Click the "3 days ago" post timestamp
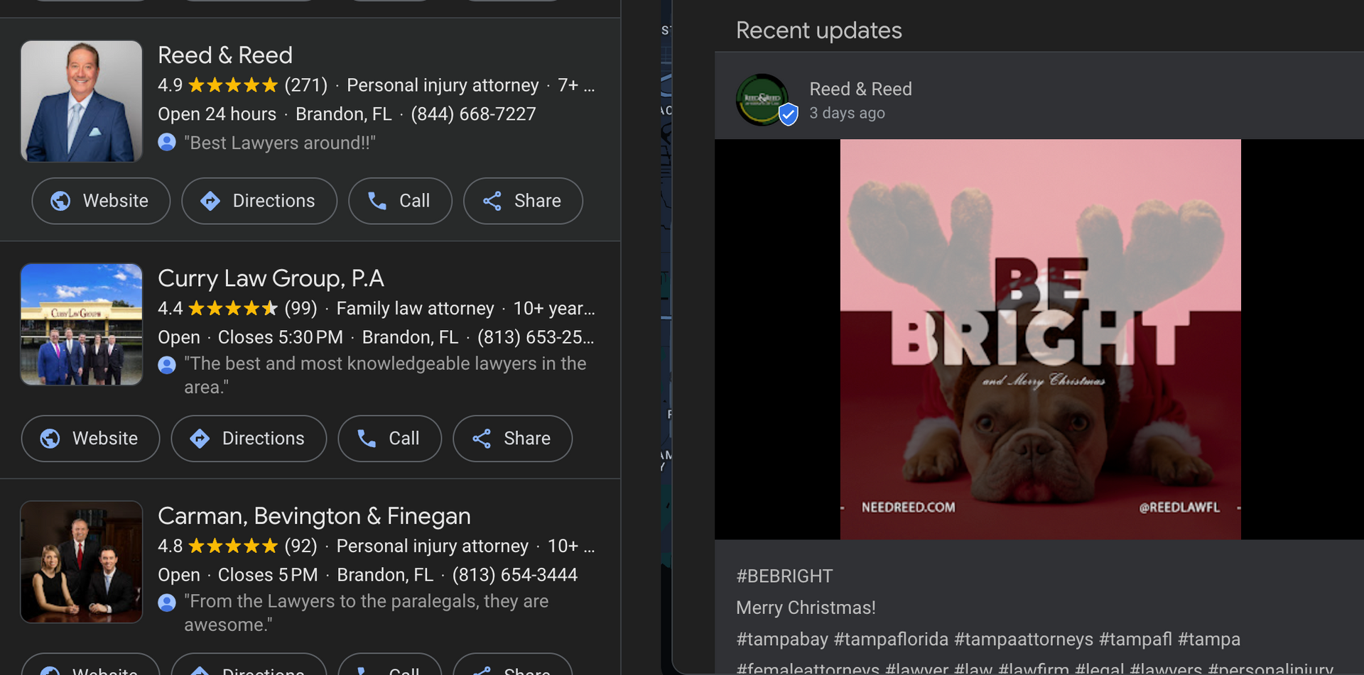Screen dimensions: 1364x675 (x=848, y=114)
